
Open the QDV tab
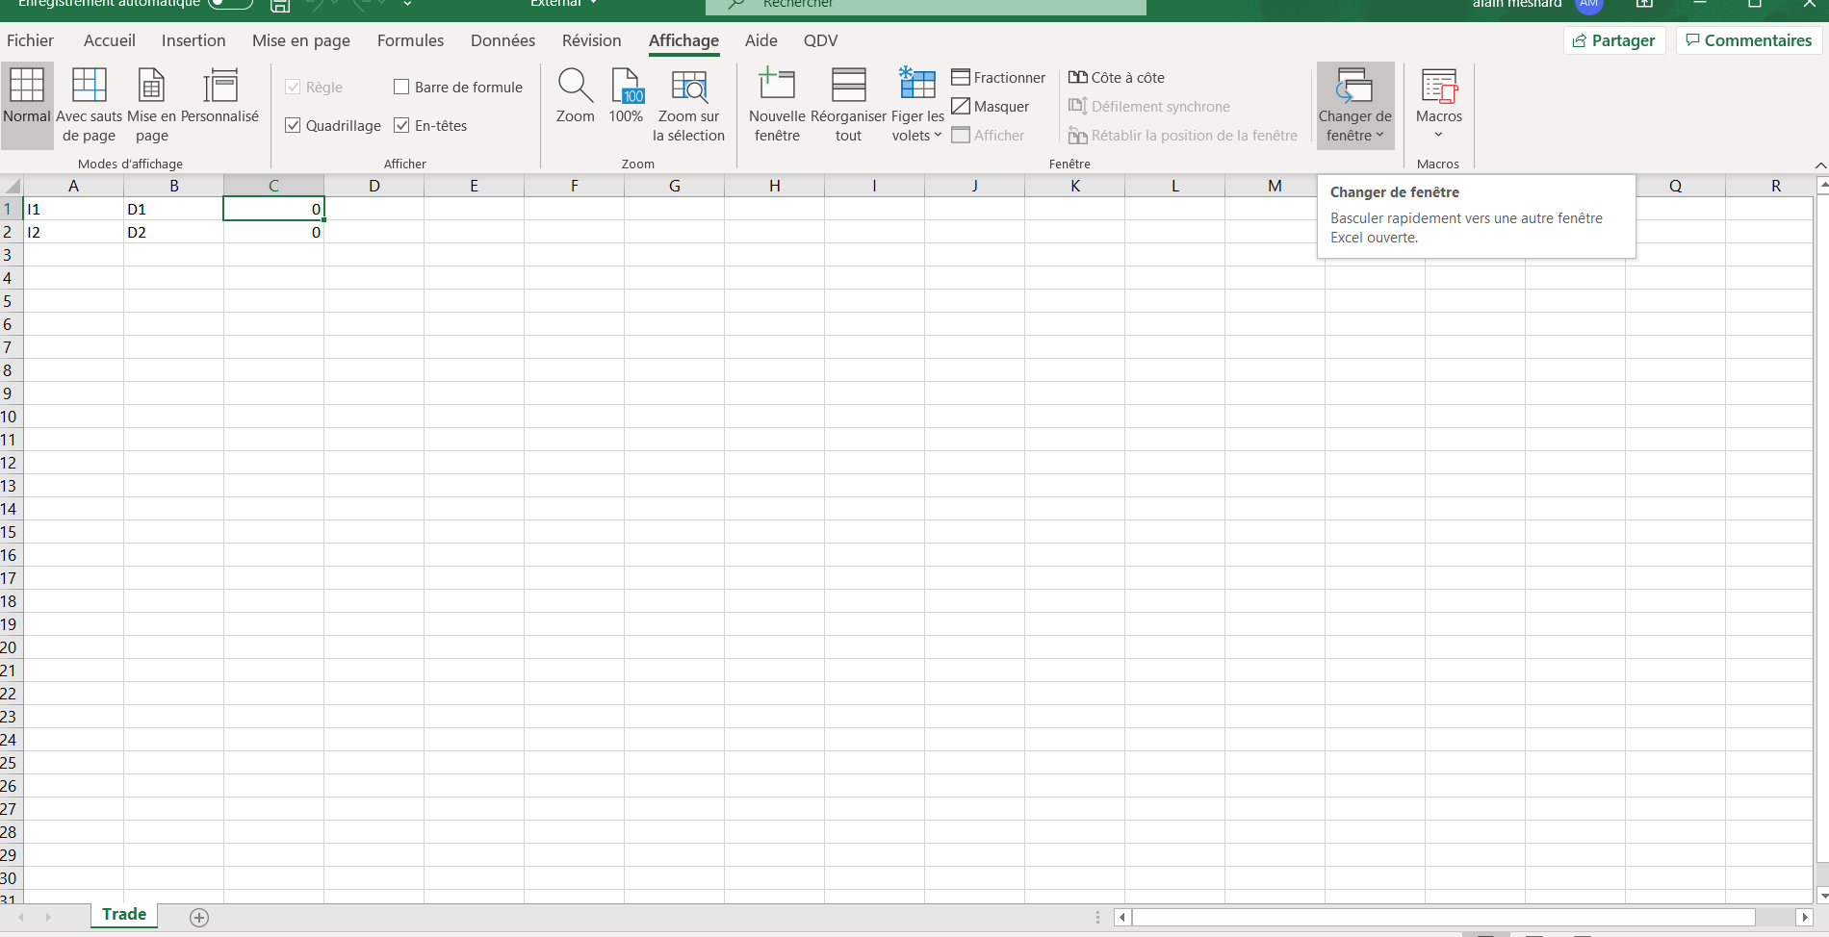click(821, 40)
